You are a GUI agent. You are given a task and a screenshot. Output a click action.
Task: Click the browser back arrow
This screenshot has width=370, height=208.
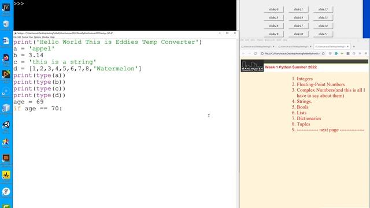coord(243,54)
